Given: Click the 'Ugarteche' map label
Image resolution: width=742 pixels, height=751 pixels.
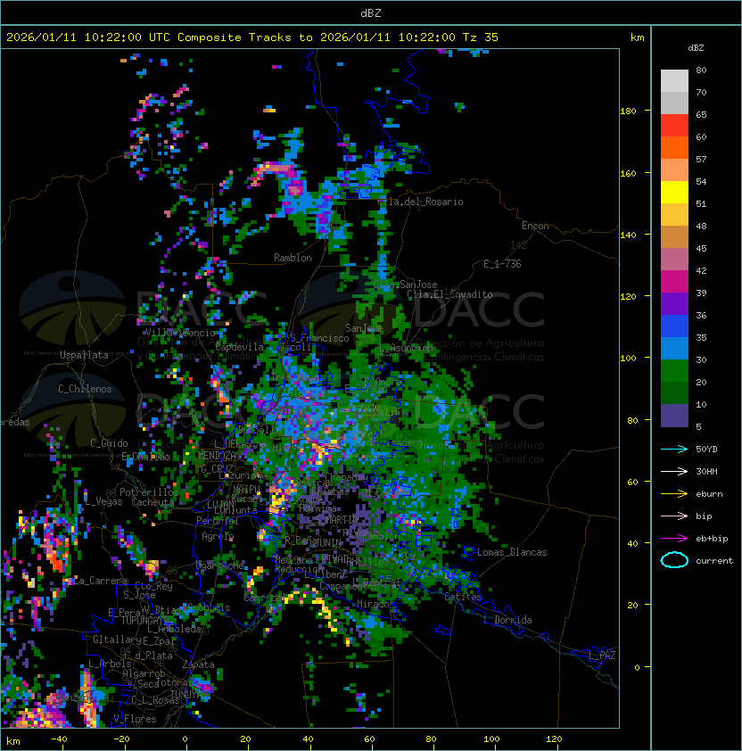Looking at the screenshot, I should (220, 565).
